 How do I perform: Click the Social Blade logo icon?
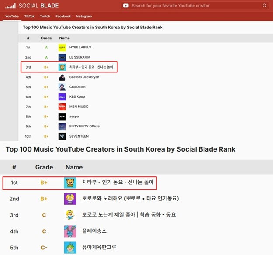[x=10, y=6]
